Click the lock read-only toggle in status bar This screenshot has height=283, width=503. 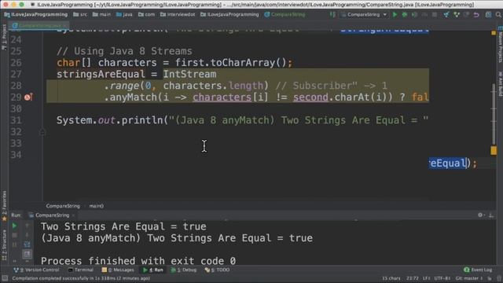490,278
